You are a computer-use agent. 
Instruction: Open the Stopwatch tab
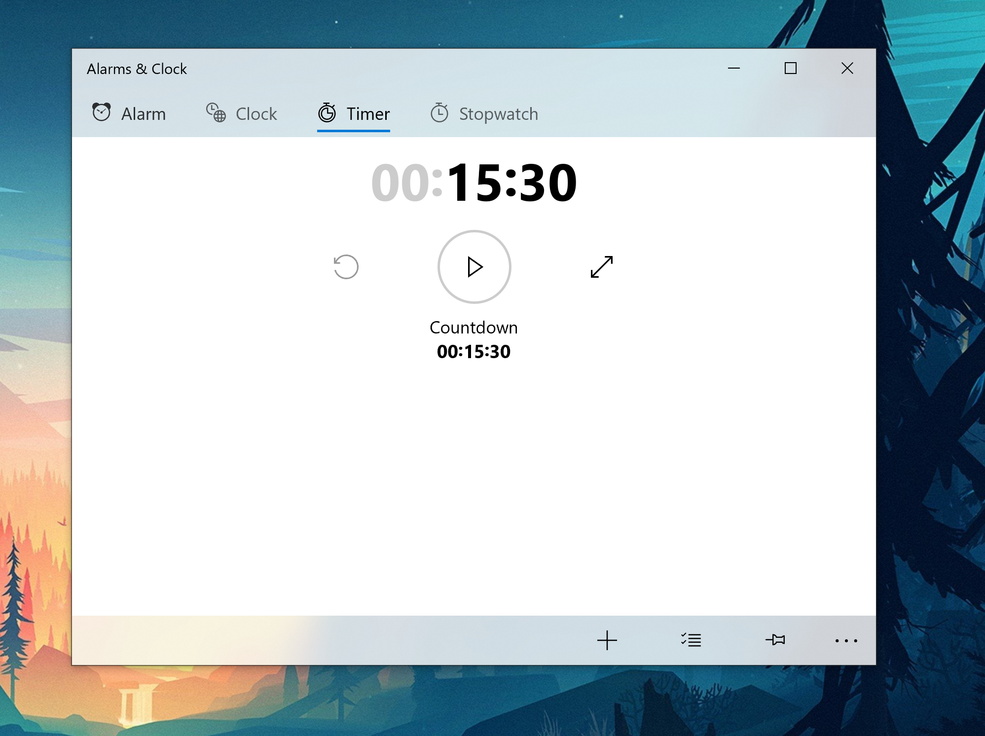point(484,113)
